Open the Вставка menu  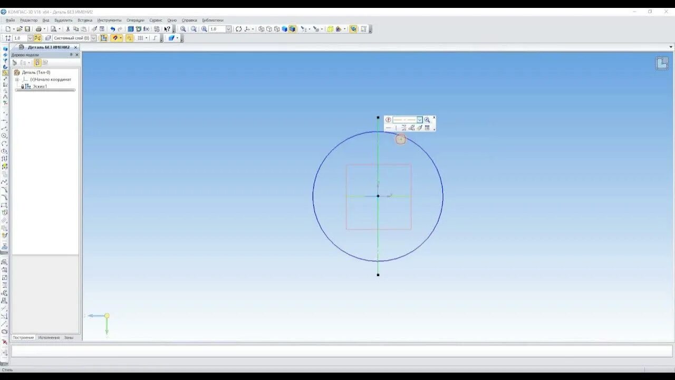pyautogui.click(x=85, y=20)
